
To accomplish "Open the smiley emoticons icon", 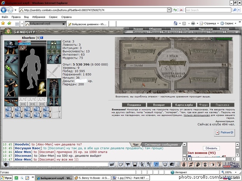I will pyautogui.click(x=165, y=165).
